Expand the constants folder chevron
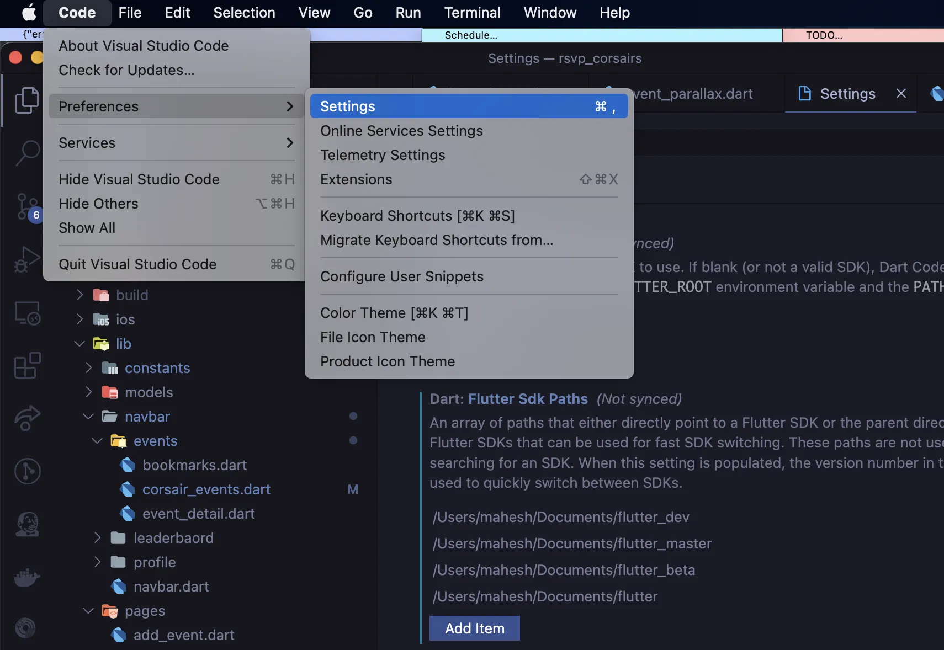Screen dimensions: 944x650 click(88, 368)
